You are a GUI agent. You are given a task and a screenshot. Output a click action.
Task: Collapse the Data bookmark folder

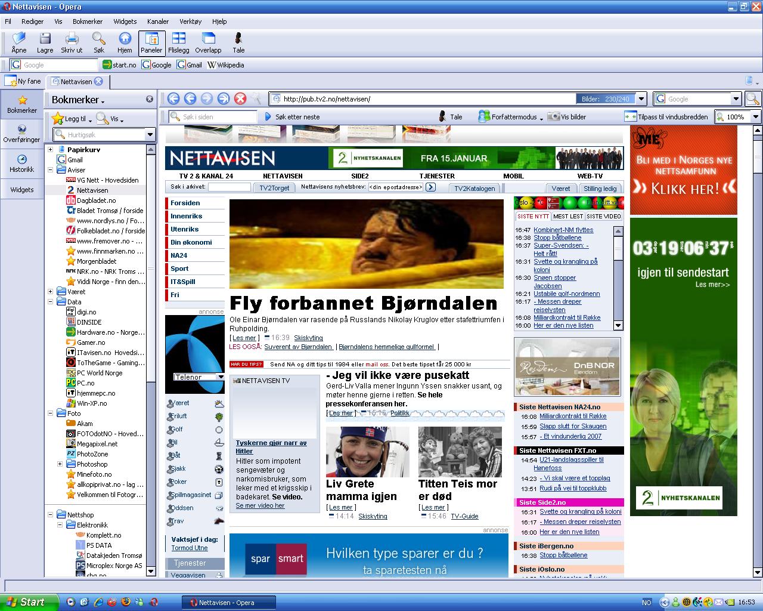[x=51, y=302]
